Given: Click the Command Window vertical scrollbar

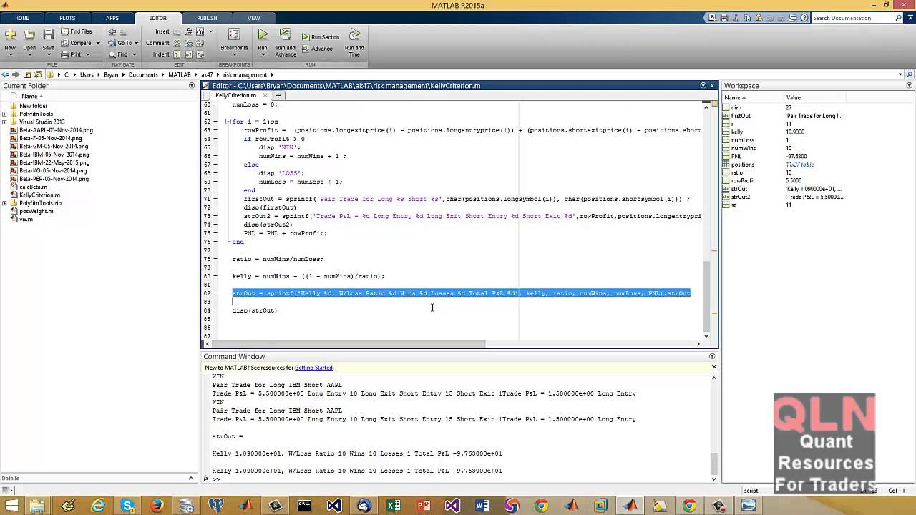Looking at the screenshot, I should coord(713,463).
